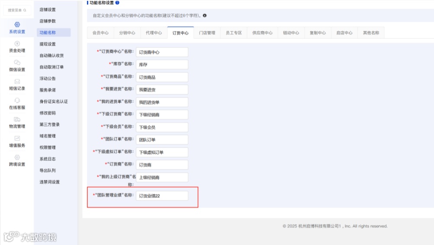Switch to the 分销中心 tab

(x=127, y=32)
